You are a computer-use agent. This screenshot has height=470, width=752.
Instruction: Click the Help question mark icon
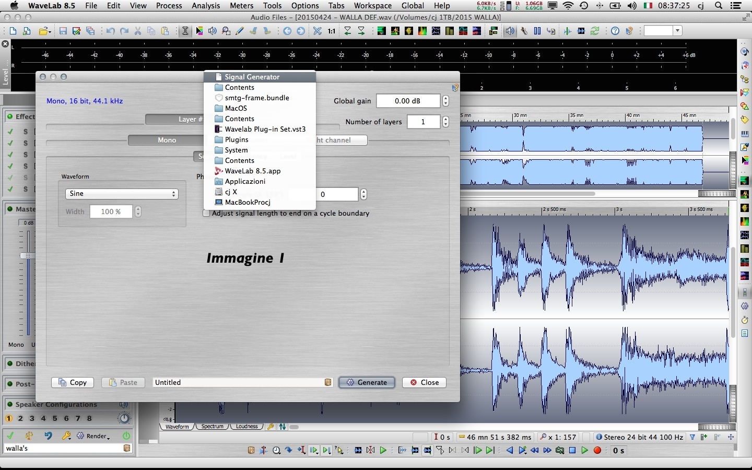click(x=615, y=31)
